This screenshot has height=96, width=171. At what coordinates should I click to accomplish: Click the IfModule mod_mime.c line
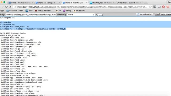coord(10,35)
